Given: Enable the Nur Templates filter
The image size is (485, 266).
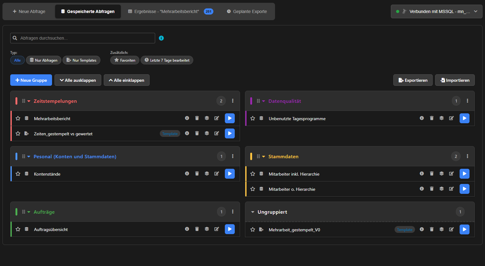Looking at the screenshot, I should 81,60.
